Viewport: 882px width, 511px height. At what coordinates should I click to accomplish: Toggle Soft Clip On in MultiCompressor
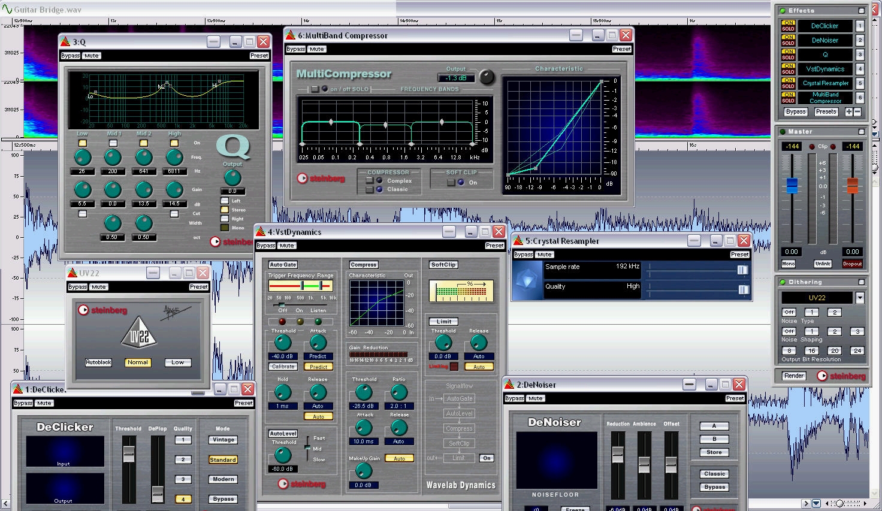coord(451,183)
